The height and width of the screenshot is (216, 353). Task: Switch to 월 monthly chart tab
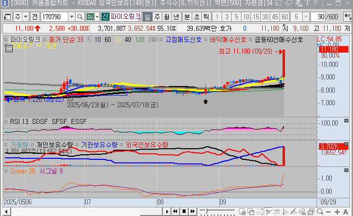coord(166,17)
